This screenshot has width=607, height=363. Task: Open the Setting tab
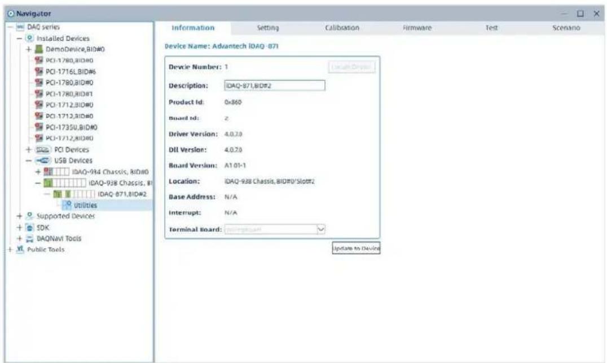(x=267, y=28)
